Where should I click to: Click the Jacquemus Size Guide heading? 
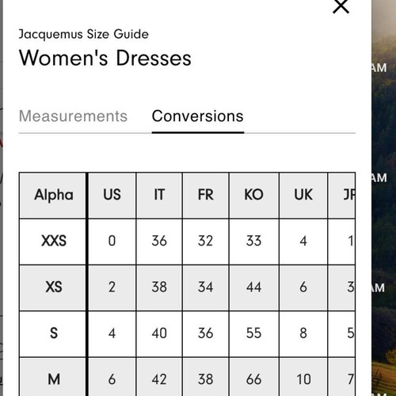(83, 34)
